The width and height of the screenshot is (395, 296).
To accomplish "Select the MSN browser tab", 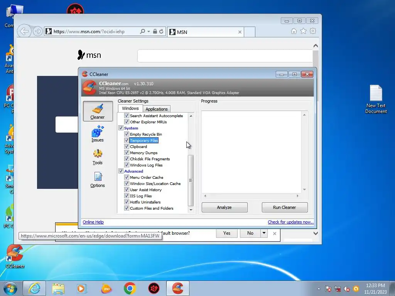I will (205, 32).
